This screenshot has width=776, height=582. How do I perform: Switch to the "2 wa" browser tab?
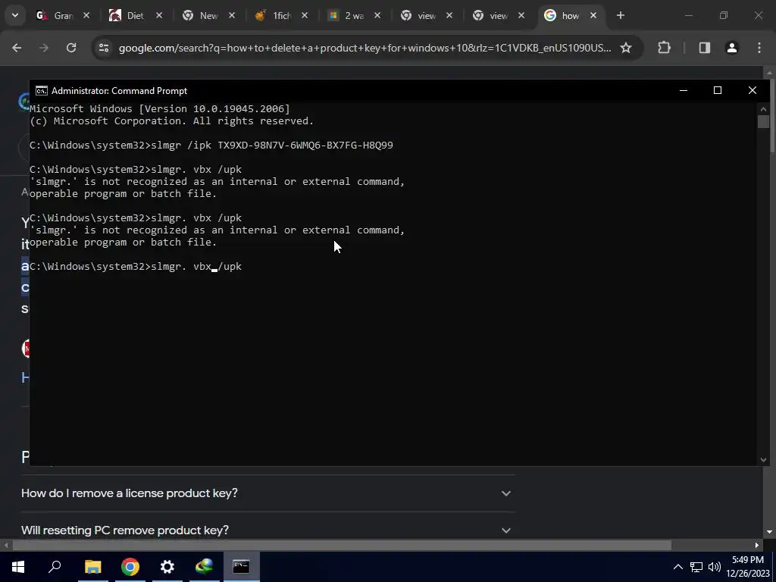(x=347, y=15)
